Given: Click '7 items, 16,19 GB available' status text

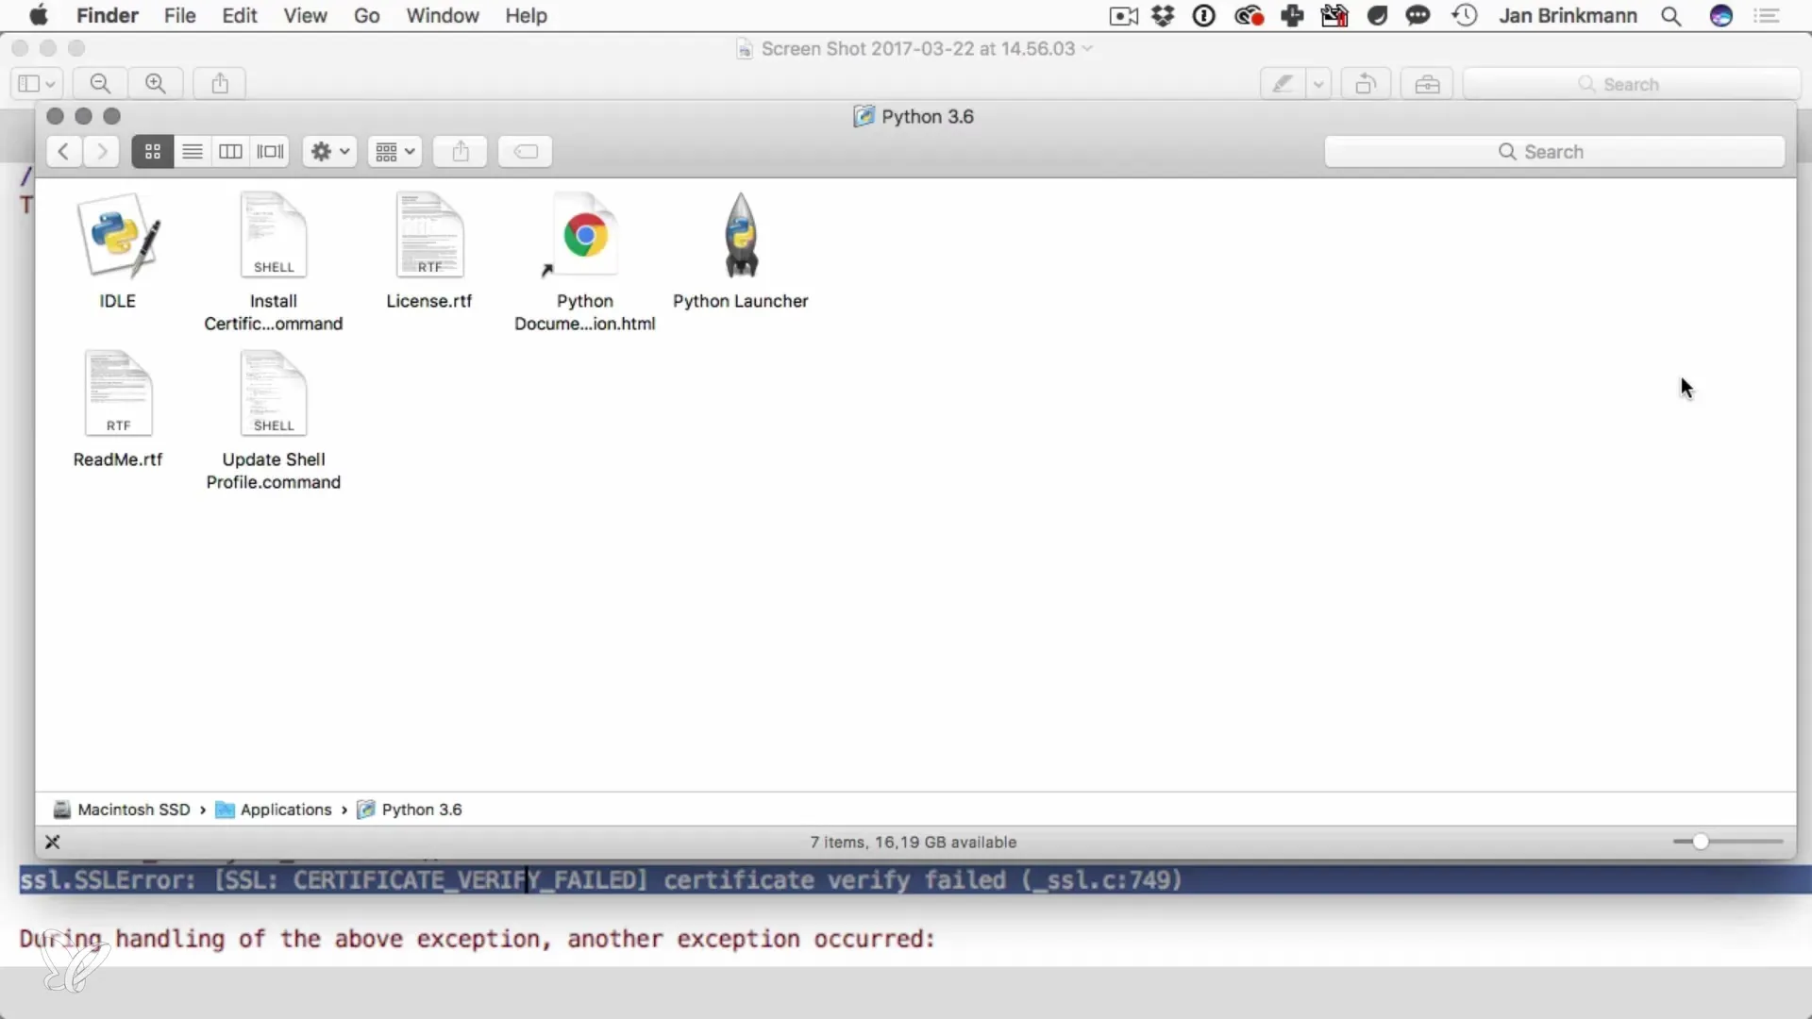Looking at the screenshot, I should [914, 842].
